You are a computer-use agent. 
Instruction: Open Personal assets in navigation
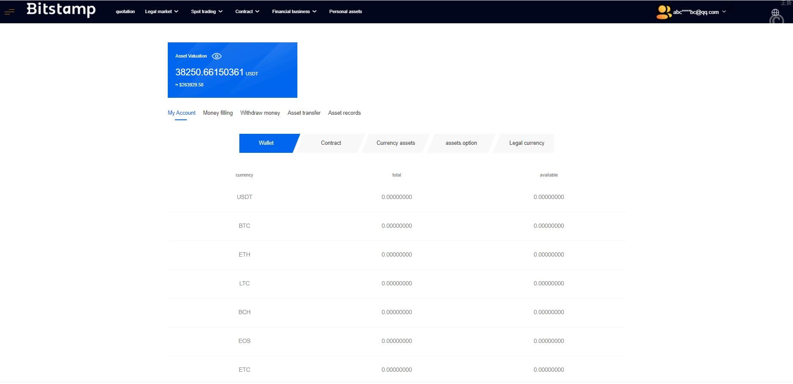pyautogui.click(x=345, y=11)
